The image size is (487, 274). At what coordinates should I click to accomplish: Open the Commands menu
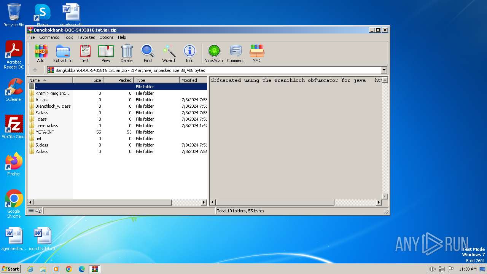[49, 37]
